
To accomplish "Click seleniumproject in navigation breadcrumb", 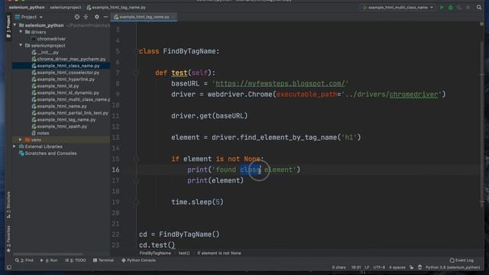I will (x=66, y=7).
